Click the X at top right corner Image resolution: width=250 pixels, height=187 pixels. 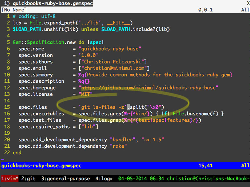[248, 3]
